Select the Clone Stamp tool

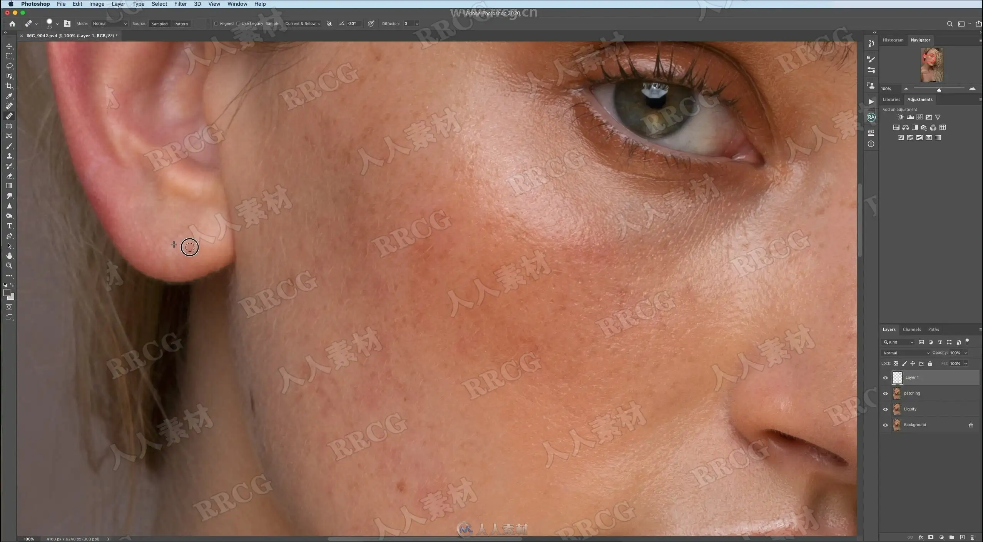9,156
